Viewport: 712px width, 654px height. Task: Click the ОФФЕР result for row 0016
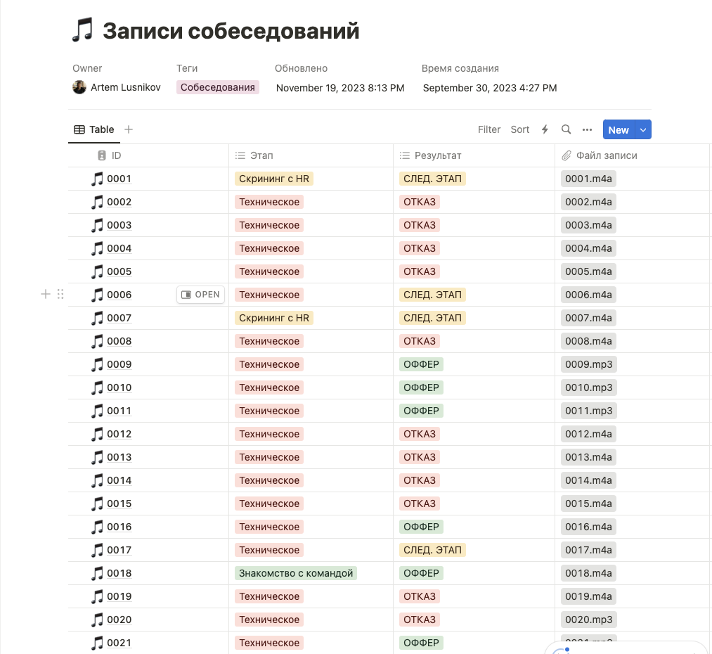pyautogui.click(x=422, y=527)
